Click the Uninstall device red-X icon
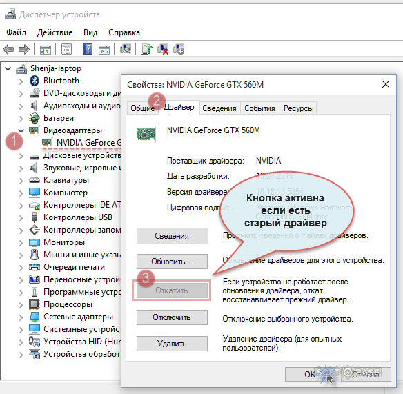 pos(163,49)
